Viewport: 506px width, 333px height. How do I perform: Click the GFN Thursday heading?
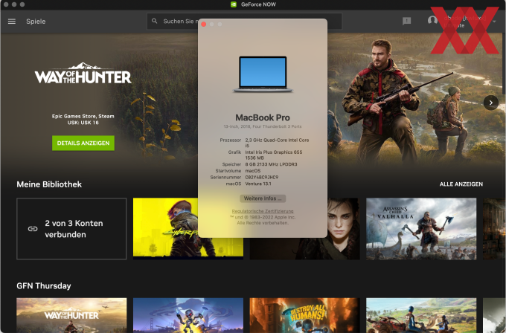(44, 286)
